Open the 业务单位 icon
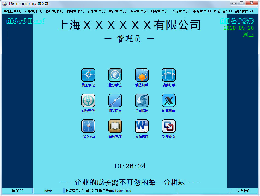Image resolution: width=260 pixels, height=196 pixels. [115, 75]
